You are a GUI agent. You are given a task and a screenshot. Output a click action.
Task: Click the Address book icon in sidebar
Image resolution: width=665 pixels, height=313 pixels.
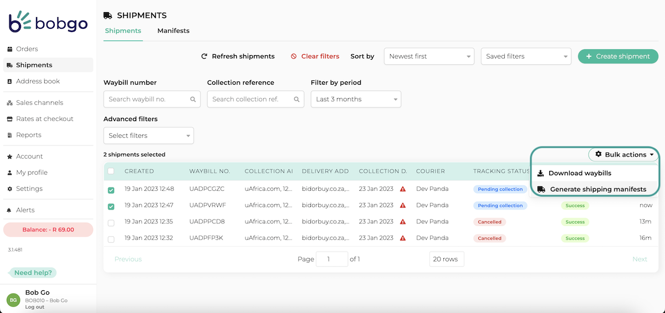click(x=10, y=81)
